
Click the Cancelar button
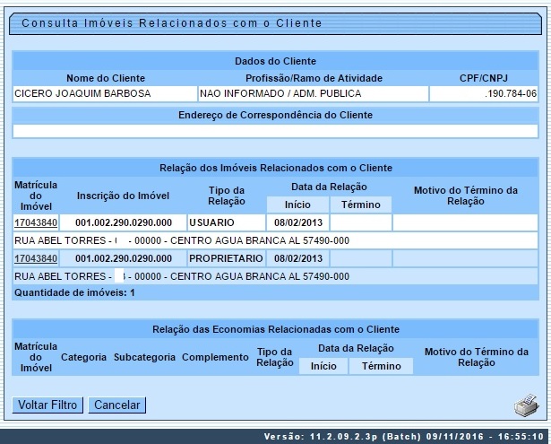coord(117,405)
